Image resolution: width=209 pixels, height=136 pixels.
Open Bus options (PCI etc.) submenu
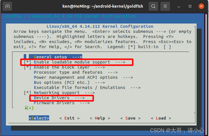(69, 82)
